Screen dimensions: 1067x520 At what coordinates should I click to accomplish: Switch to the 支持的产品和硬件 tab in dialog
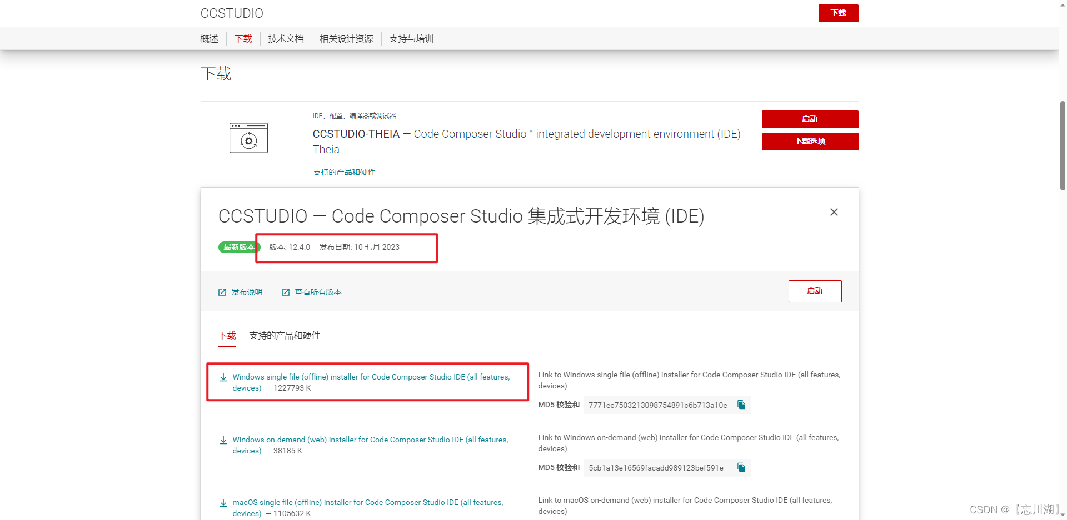click(284, 335)
